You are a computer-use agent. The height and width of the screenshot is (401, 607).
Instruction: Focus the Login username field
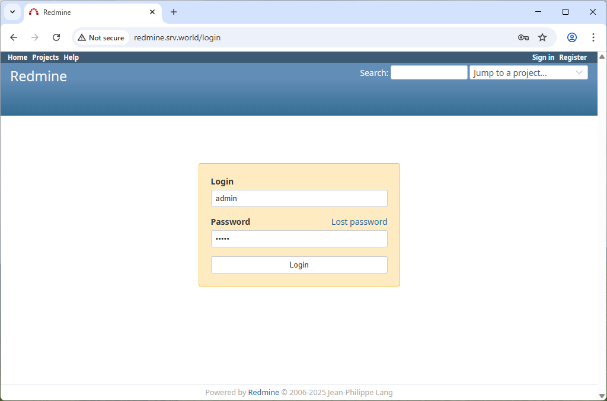click(299, 199)
